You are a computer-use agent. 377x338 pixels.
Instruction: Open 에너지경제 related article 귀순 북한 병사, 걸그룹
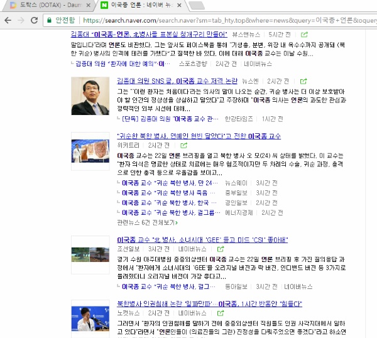[171, 213]
